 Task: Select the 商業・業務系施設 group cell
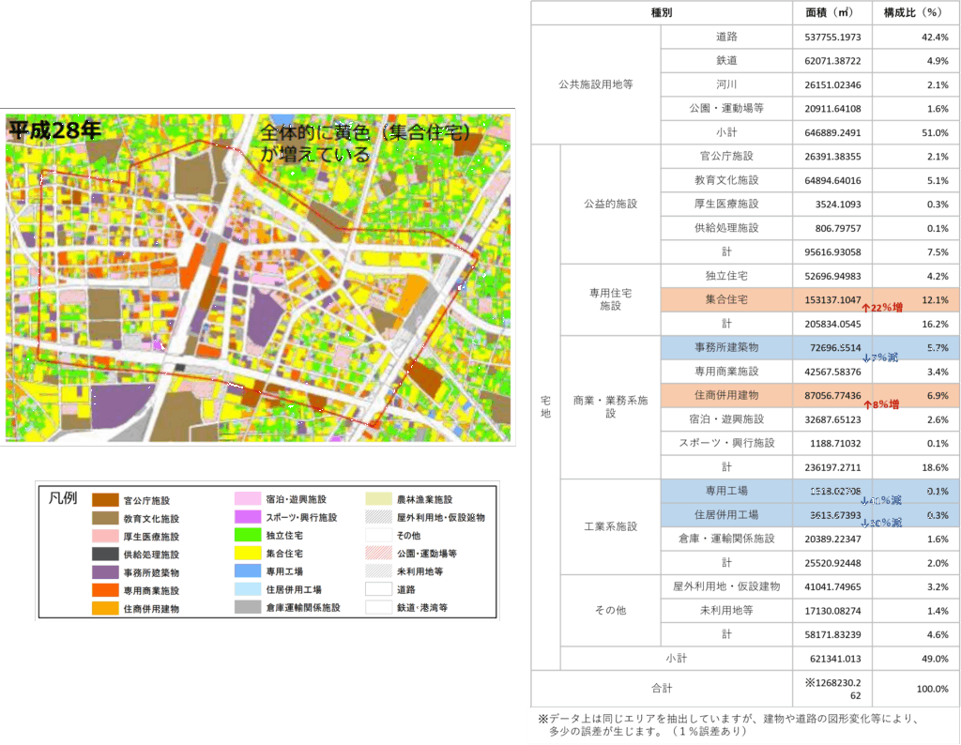pyautogui.click(x=610, y=407)
